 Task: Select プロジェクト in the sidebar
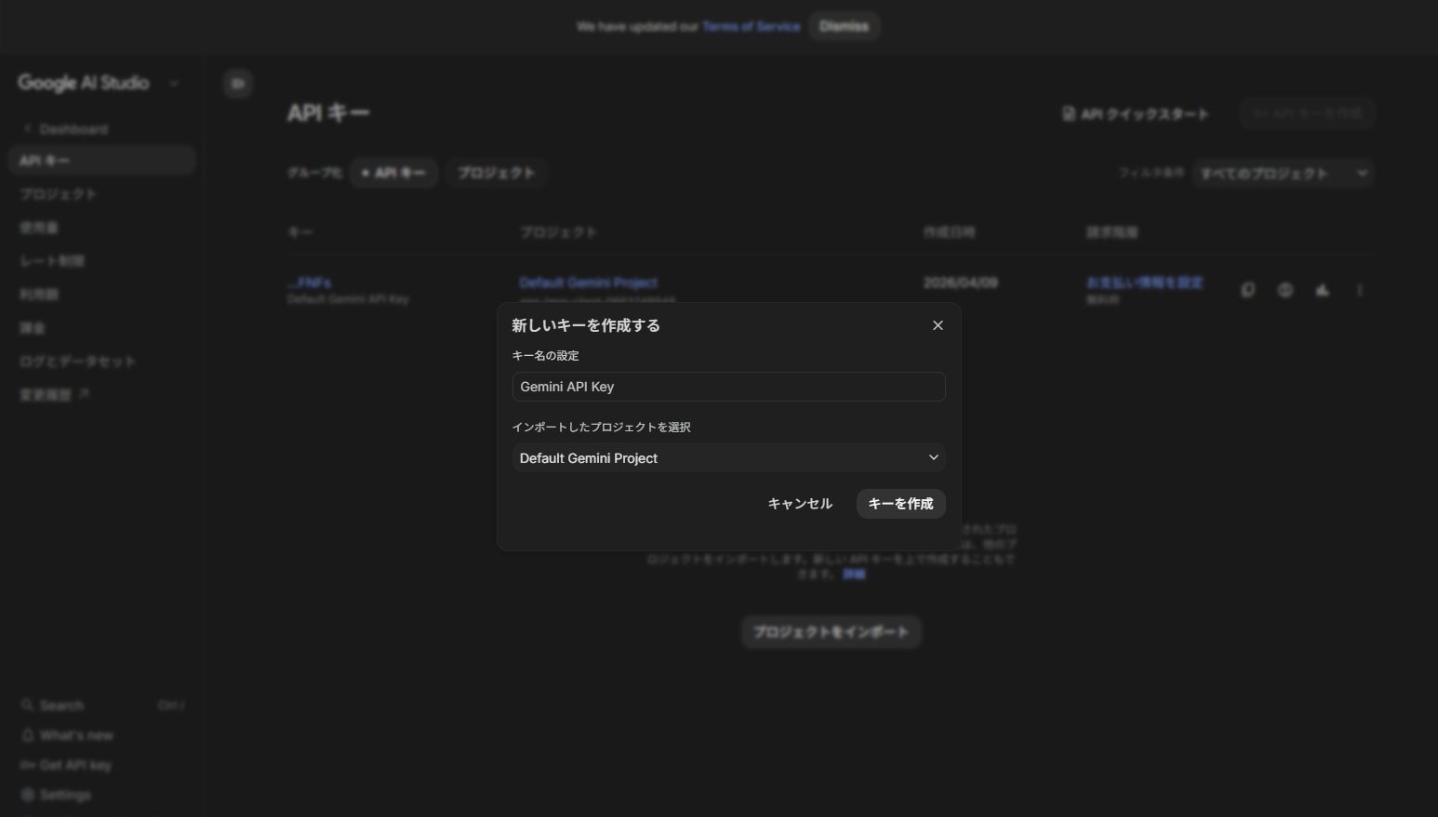58,193
